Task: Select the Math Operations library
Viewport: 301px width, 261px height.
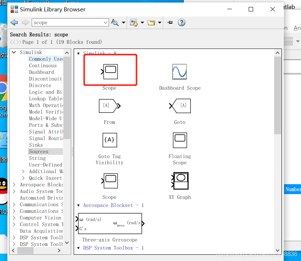Action: [x=46, y=106]
